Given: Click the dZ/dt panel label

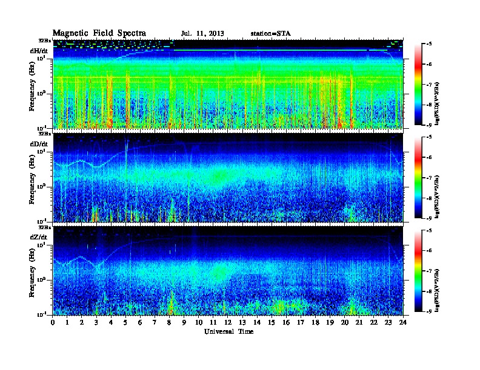Looking at the screenshot, I should [39, 237].
